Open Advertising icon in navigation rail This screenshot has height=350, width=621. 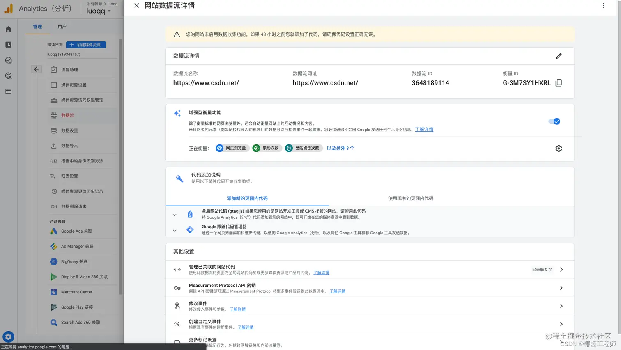pos(8,76)
